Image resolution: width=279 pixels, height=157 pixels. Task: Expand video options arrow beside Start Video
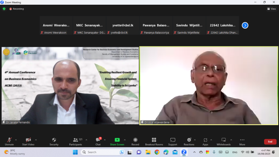click(x=36, y=140)
